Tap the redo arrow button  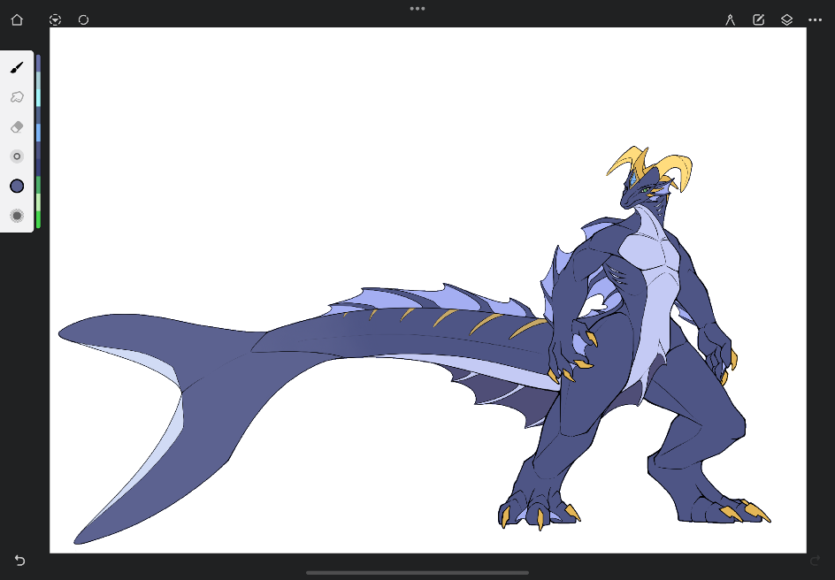pyautogui.click(x=815, y=561)
